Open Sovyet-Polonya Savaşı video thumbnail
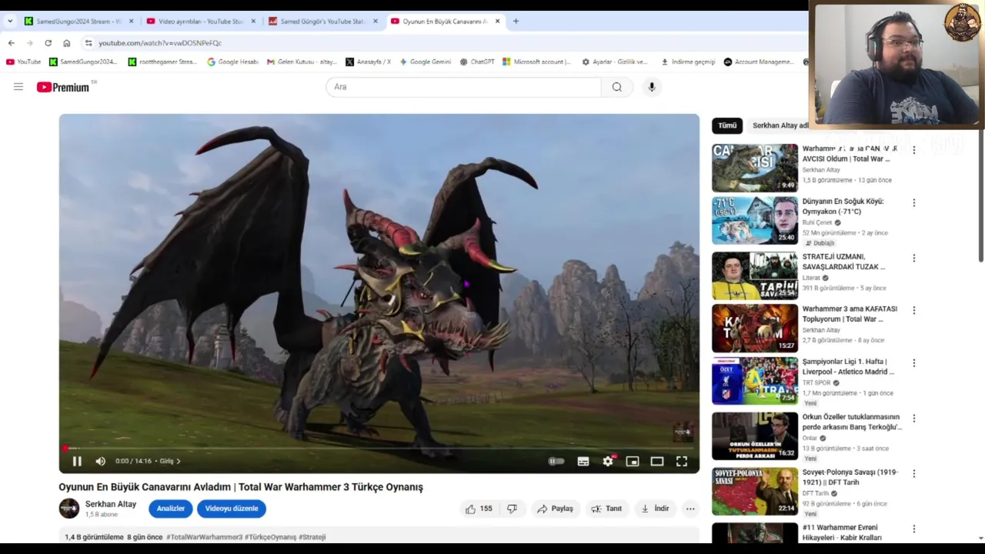985x554 pixels. point(755,491)
